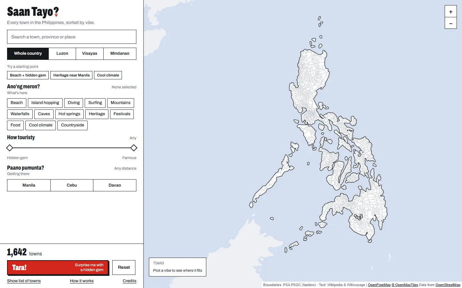Apply the Heritage near Manila preset

pos(71,75)
